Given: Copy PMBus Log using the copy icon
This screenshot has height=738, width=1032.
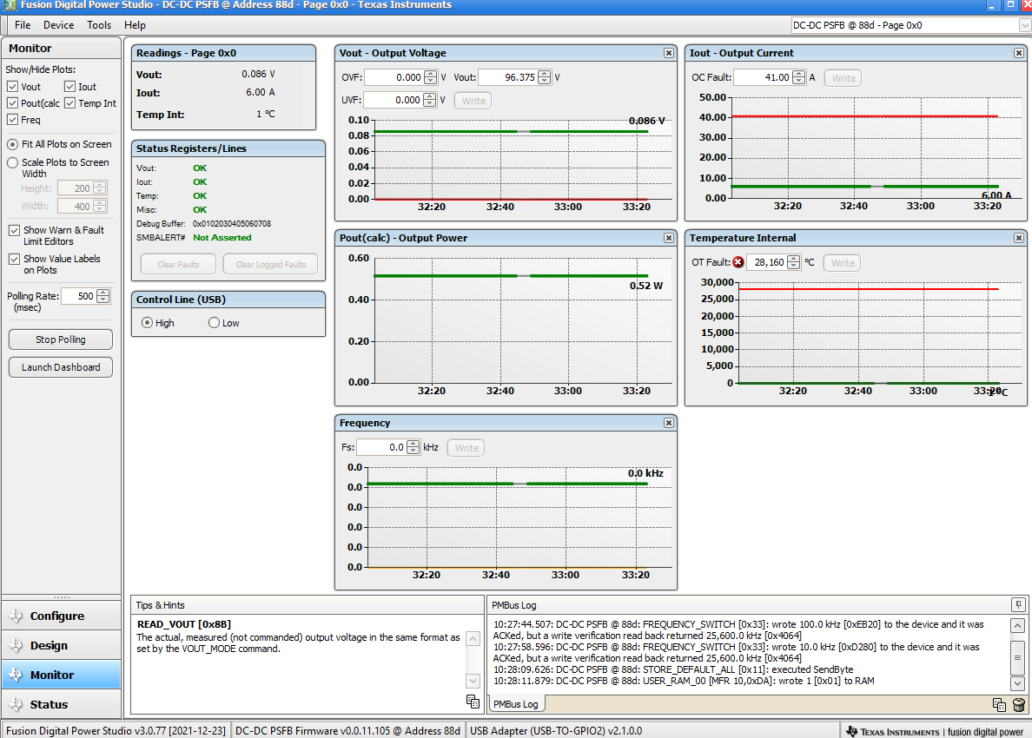Looking at the screenshot, I should (999, 705).
